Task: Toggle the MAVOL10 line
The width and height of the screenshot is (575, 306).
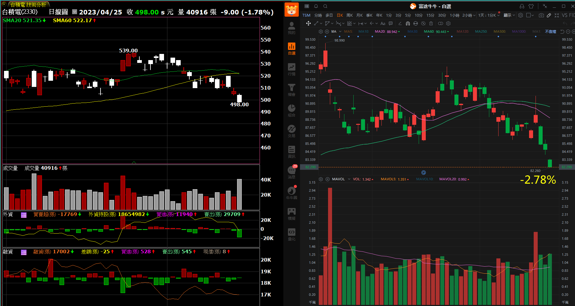Action: click(425, 179)
